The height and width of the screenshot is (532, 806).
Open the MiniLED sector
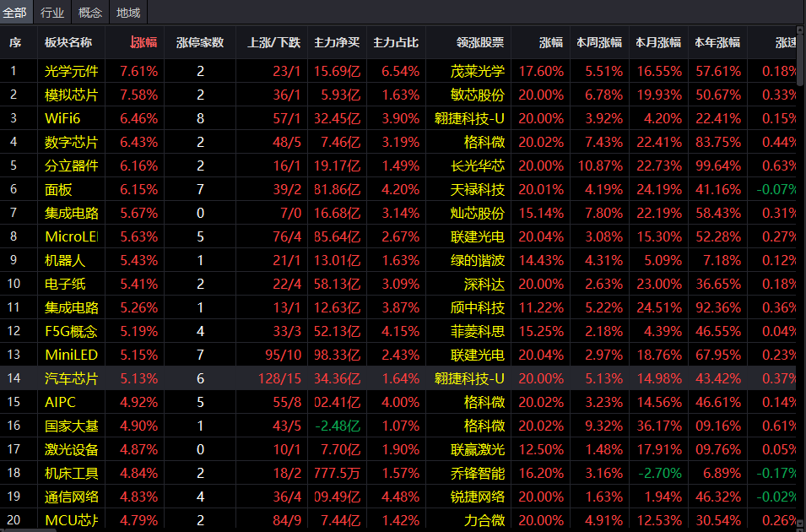coord(71,355)
